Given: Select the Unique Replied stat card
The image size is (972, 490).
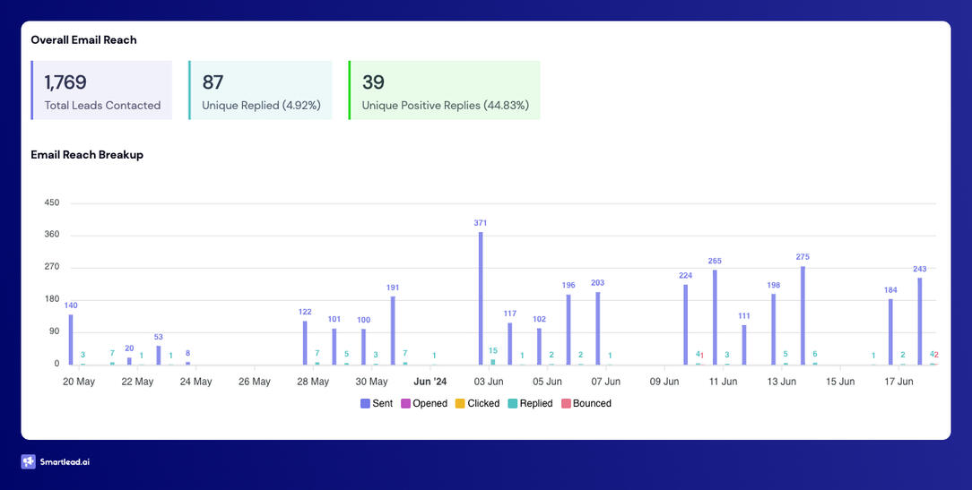Looking at the screenshot, I should (x=261, y=90).
